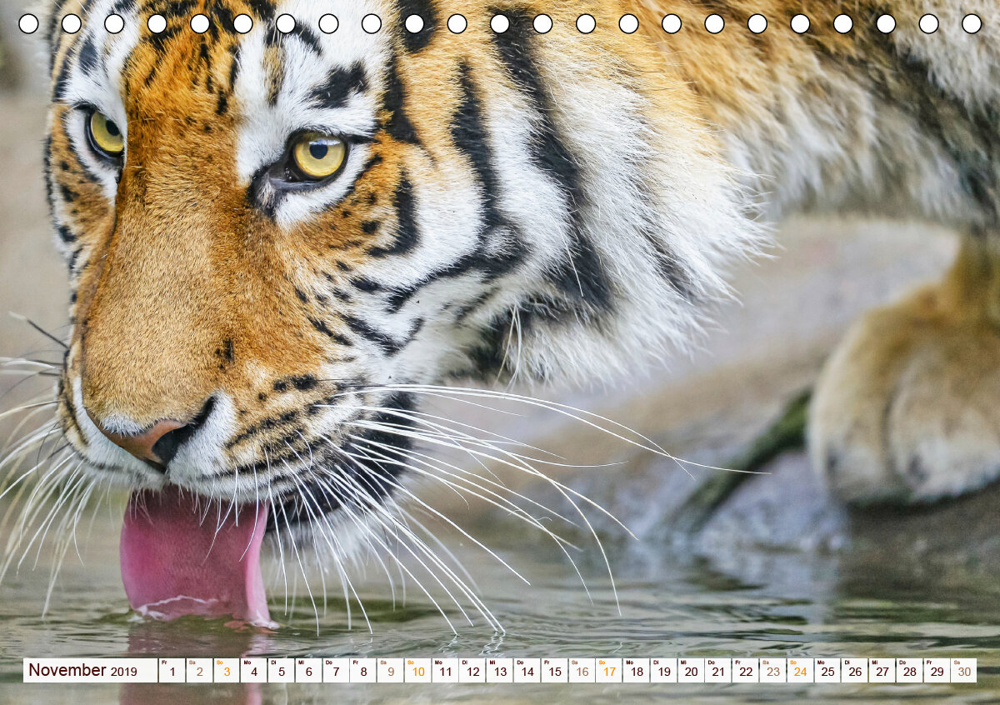The image size is (1000, 705).
Task: Click Sunday day 10 in the date row
Action: (417, 670)
